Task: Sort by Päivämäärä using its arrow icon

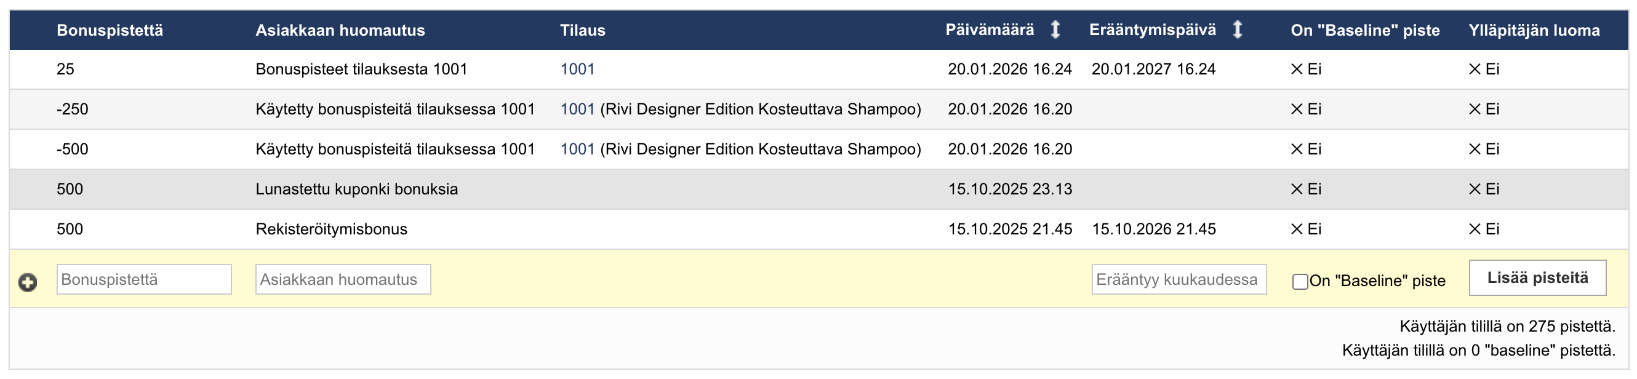Action: [x=1055, y=30]
